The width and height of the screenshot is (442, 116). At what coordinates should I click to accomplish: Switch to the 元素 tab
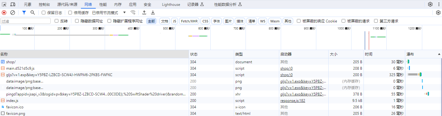(x=28, y=5)
